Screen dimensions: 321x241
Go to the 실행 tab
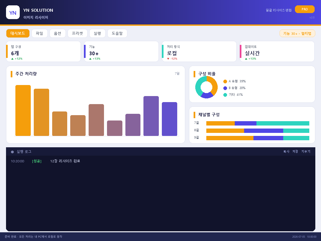coord(97,33)
